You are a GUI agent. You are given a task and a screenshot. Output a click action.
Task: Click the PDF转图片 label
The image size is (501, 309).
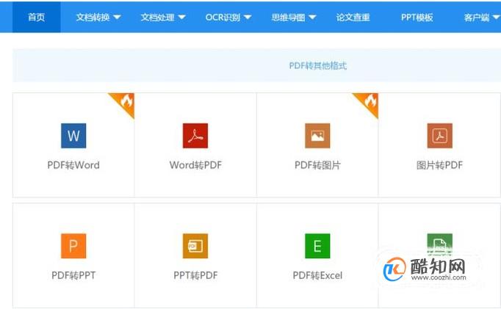[x=317, y=165]
